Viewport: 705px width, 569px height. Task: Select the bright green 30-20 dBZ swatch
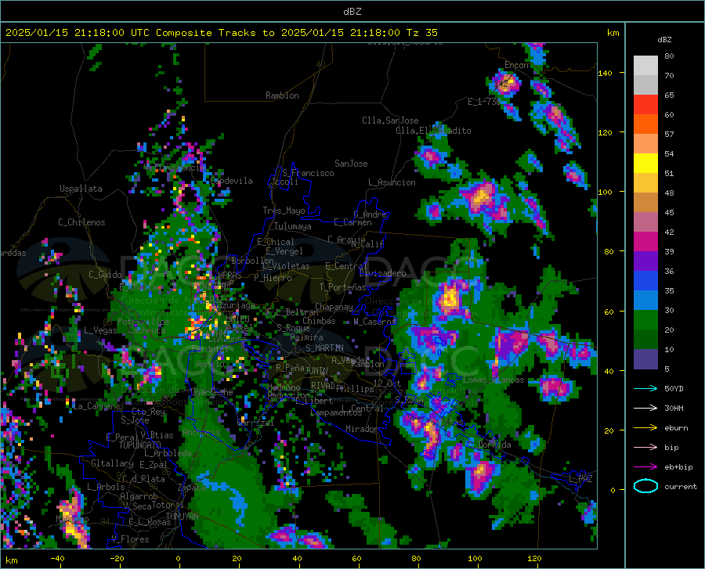pyautogui.click(x=645, y=320)
